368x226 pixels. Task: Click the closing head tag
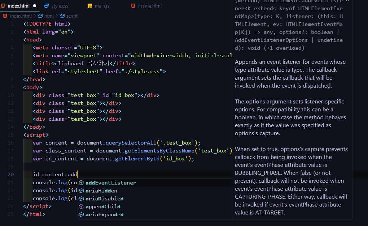pos(34,79)
